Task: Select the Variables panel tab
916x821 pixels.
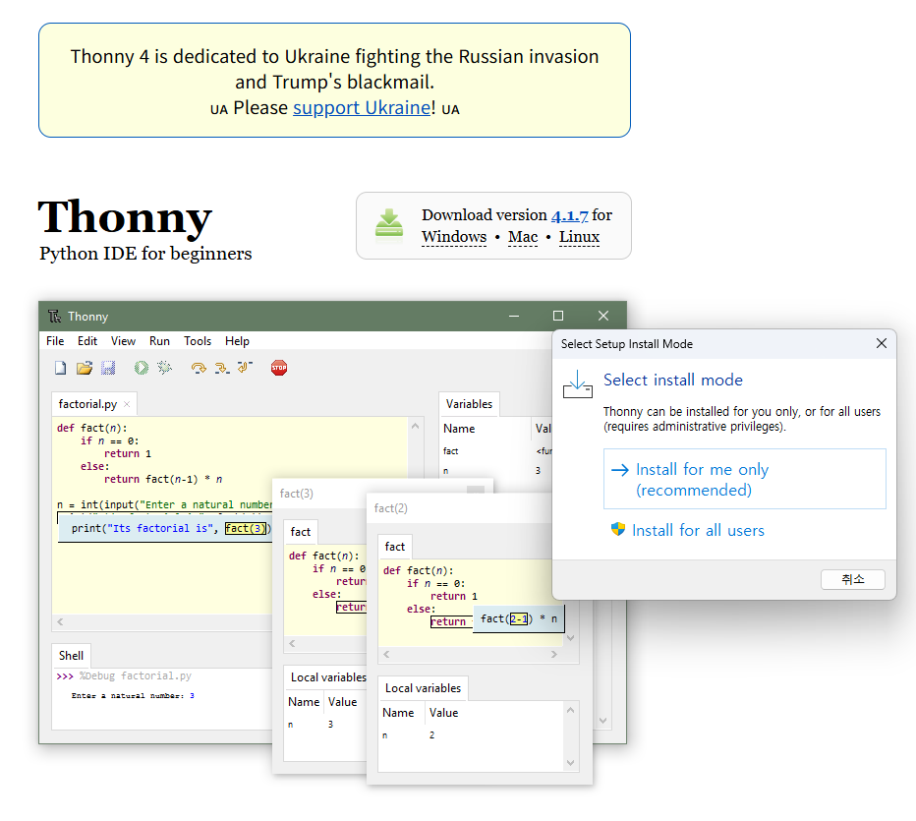Action: click(x=469, y=404)
